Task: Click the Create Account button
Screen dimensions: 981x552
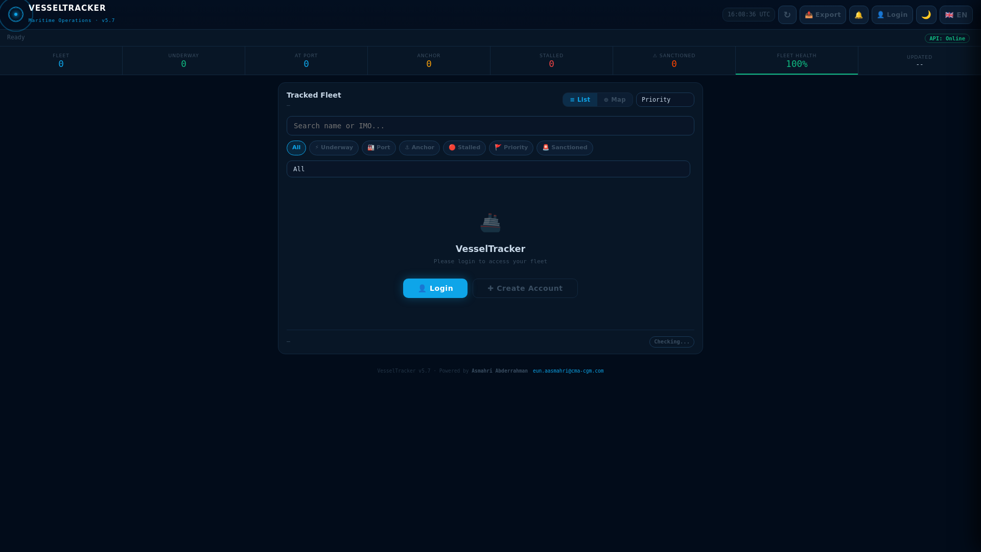Action: coord(525,288)
